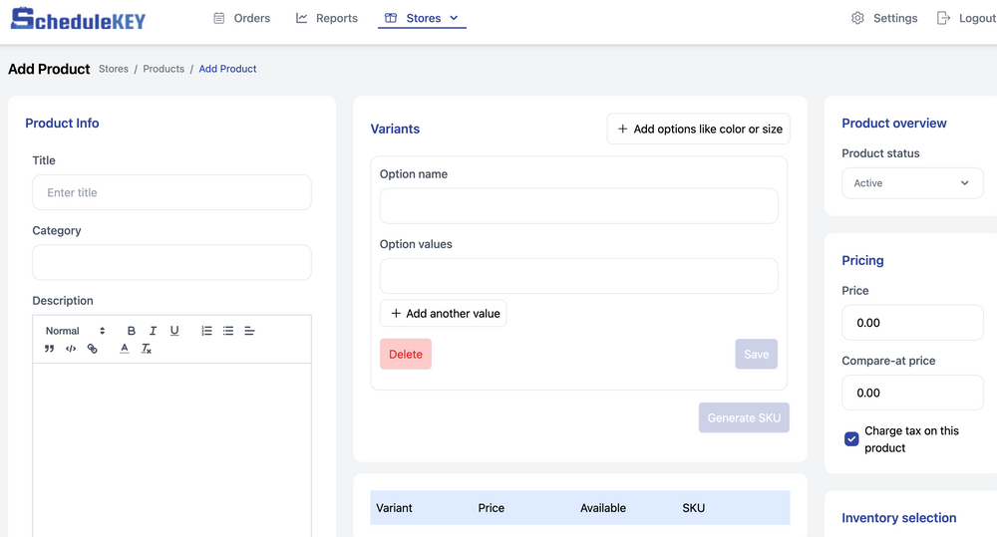Insert a code block using the code icon

tap(71, 349)
